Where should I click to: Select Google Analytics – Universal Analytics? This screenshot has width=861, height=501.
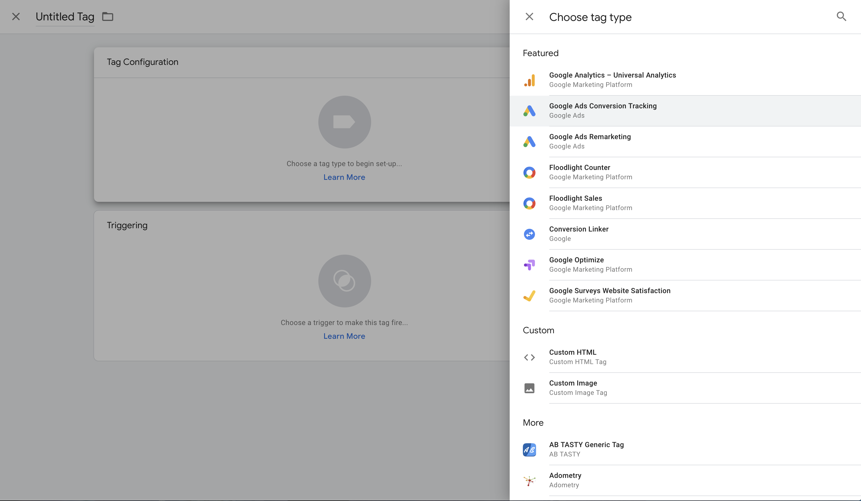[x=685, y=80]
